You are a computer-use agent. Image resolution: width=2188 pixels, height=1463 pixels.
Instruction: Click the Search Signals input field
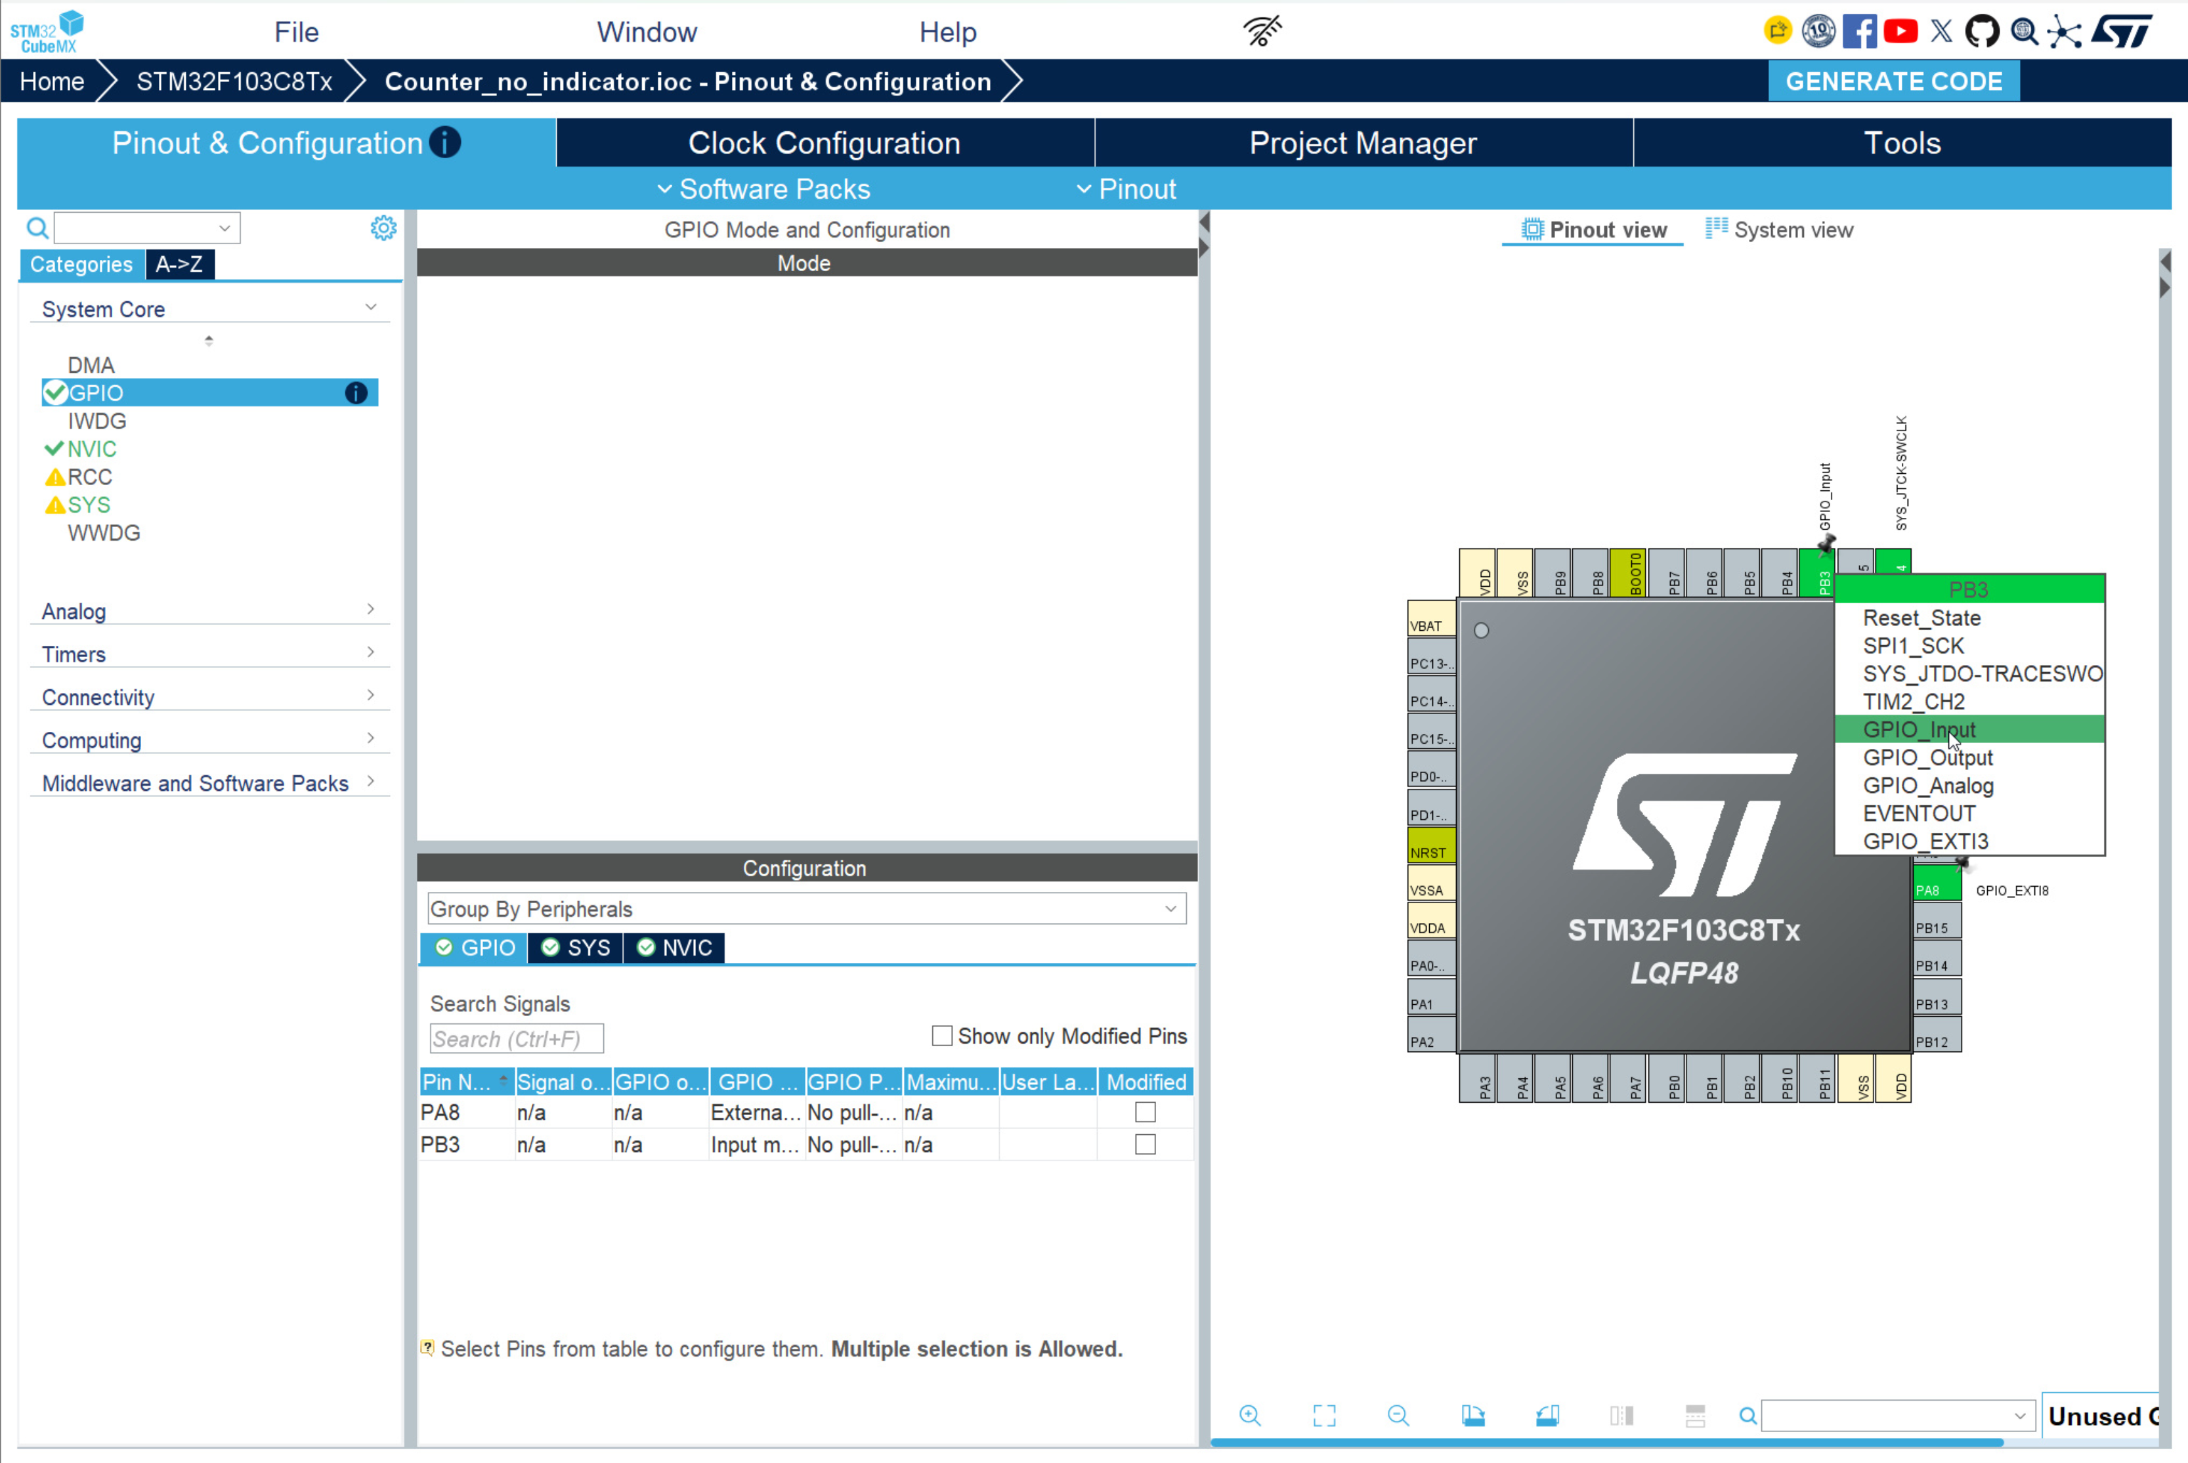516,1038
